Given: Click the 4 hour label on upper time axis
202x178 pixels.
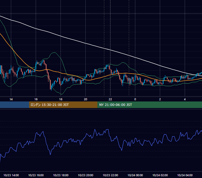Looking at the screenshot, I should coord(185,99).
